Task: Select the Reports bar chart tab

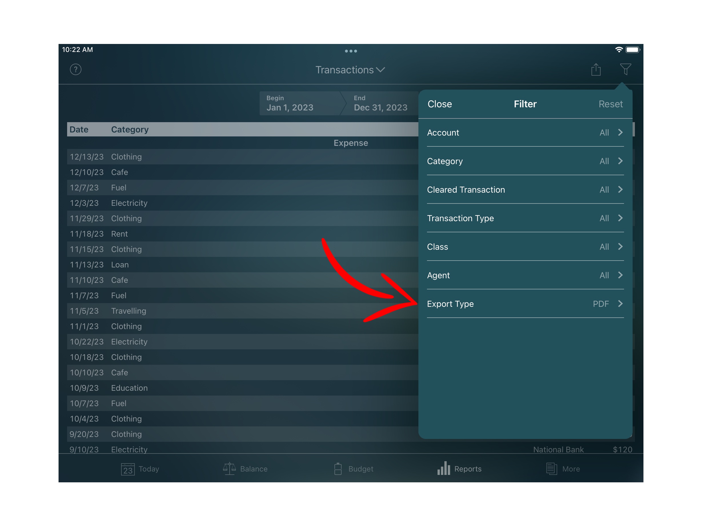Action: 459,469
